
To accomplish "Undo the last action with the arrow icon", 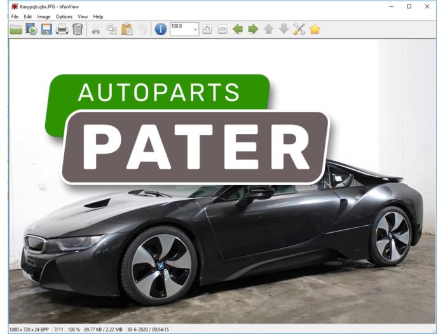I will coord(142,29).
